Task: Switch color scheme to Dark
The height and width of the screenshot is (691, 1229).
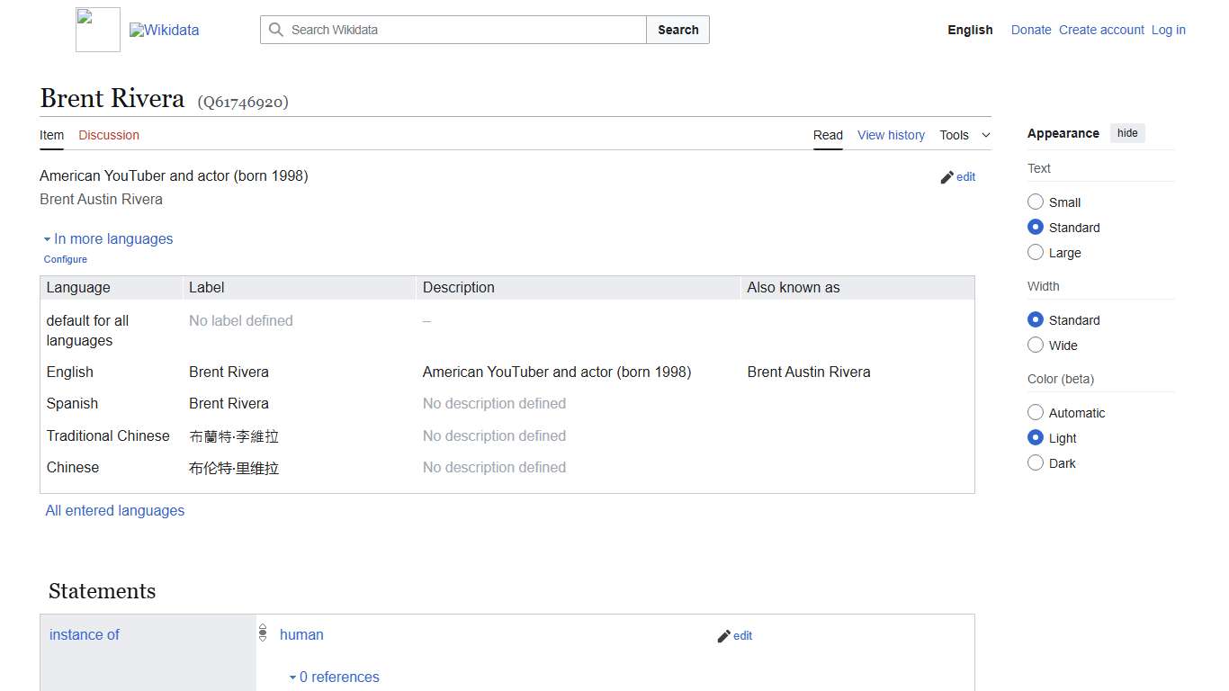Action: [x=1036, y=463]
